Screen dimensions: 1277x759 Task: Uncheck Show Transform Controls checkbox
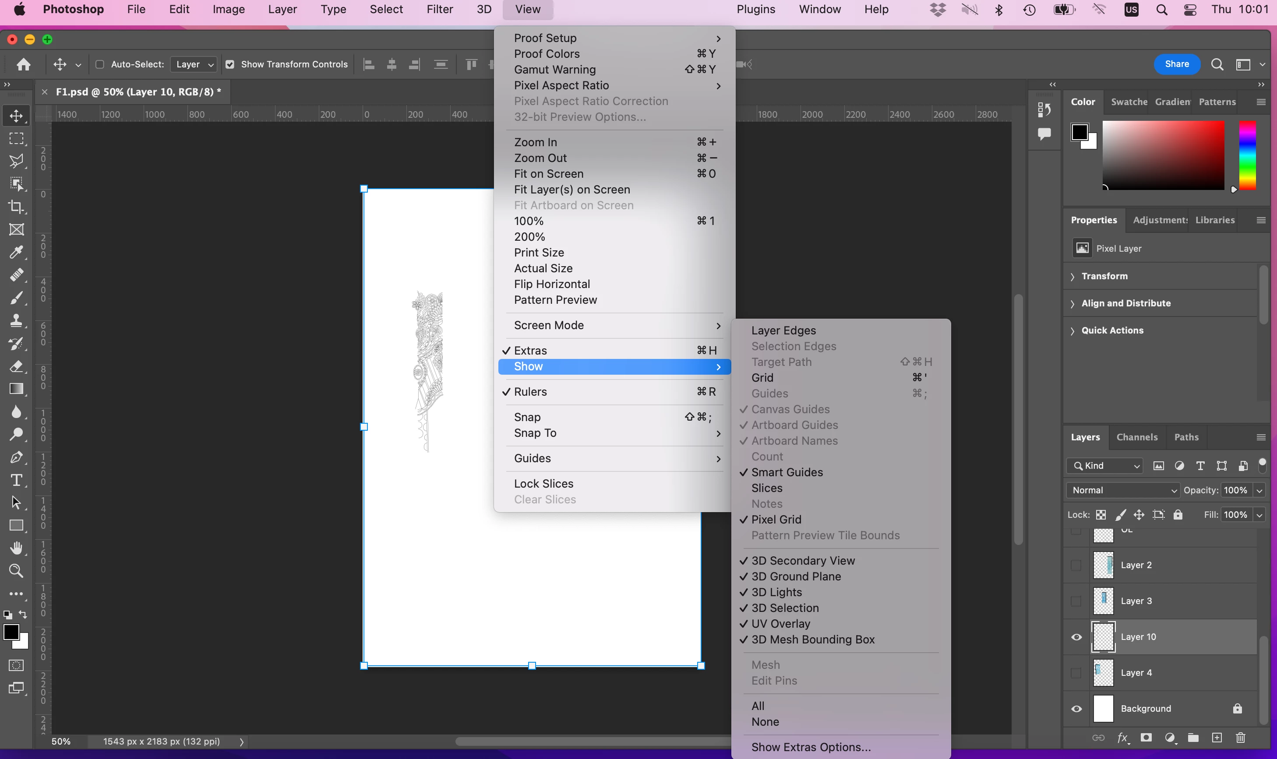pos(230,64)
